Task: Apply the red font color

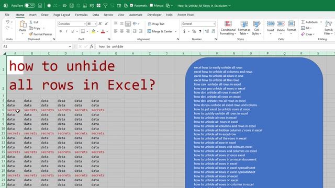Action: click(103, 31)
